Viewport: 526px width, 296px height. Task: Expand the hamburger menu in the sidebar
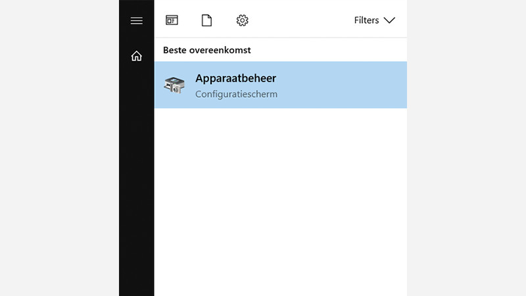tap(136, 20)
